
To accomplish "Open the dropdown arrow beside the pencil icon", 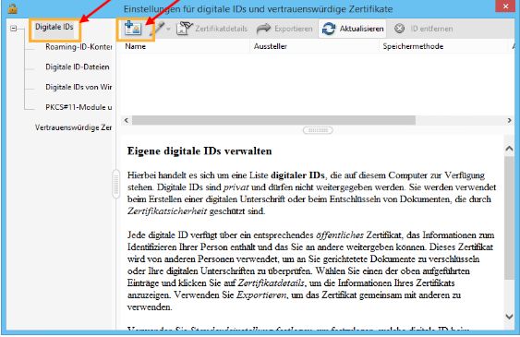I will pyautogui.click(x=168, y=30).
